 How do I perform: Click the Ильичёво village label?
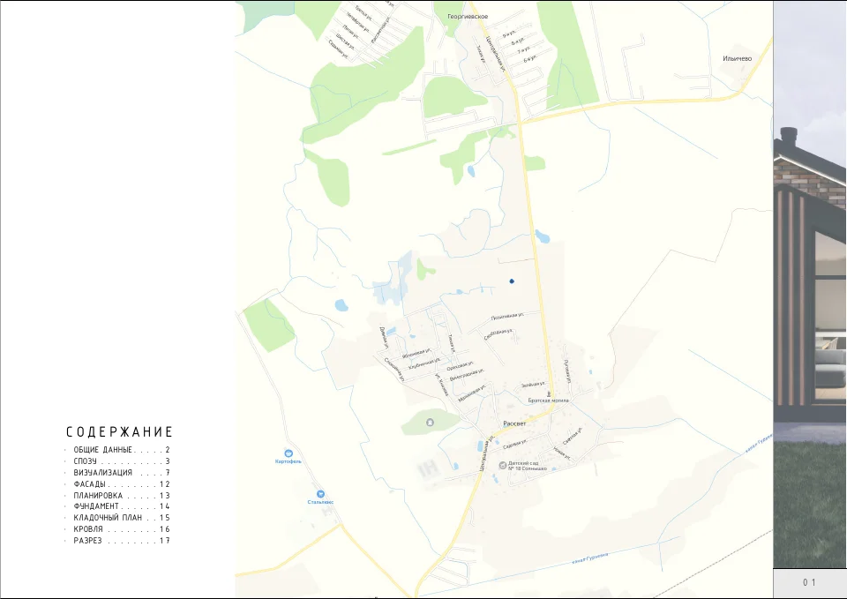click(737, 58)
